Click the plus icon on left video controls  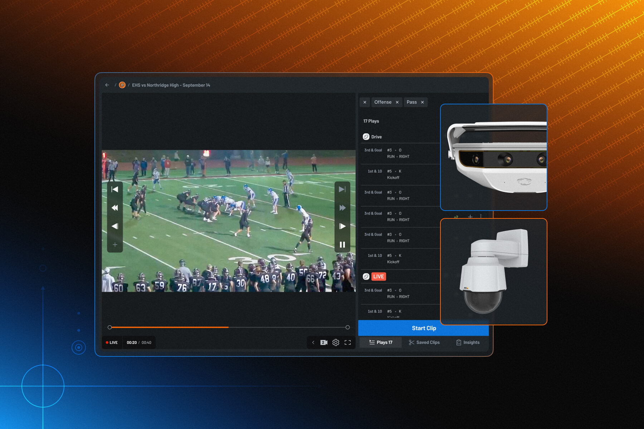coord(115,245)
